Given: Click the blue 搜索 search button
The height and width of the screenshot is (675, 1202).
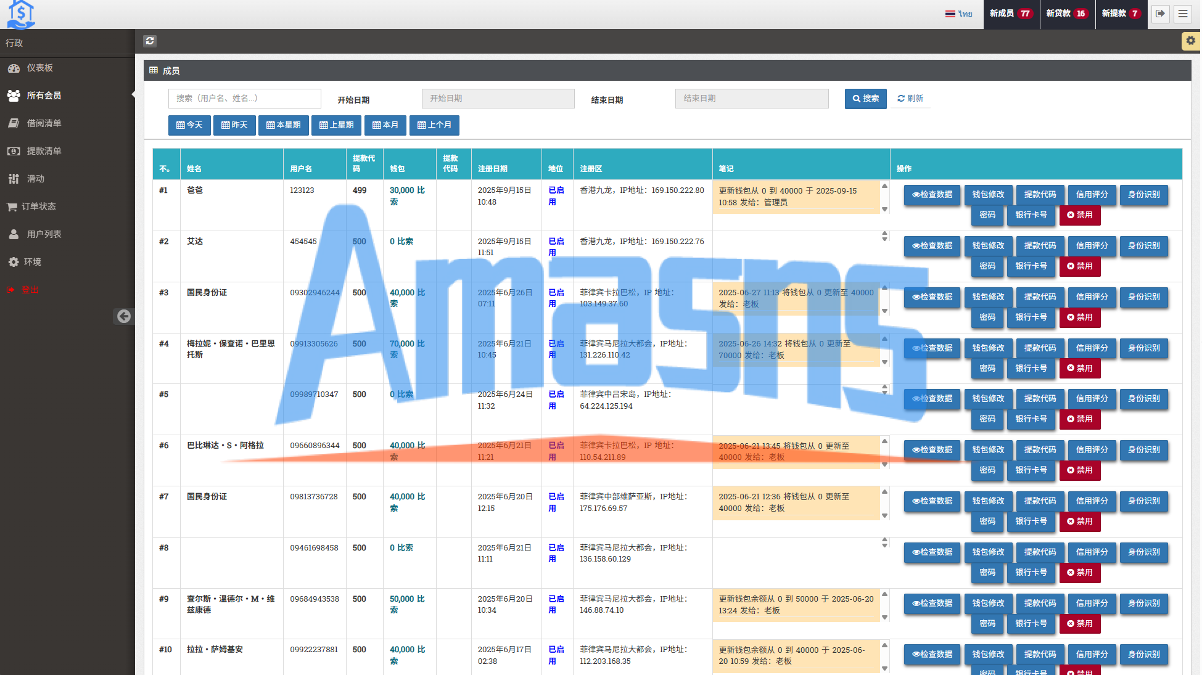Looking at the screenshot, I should point(865,99).
